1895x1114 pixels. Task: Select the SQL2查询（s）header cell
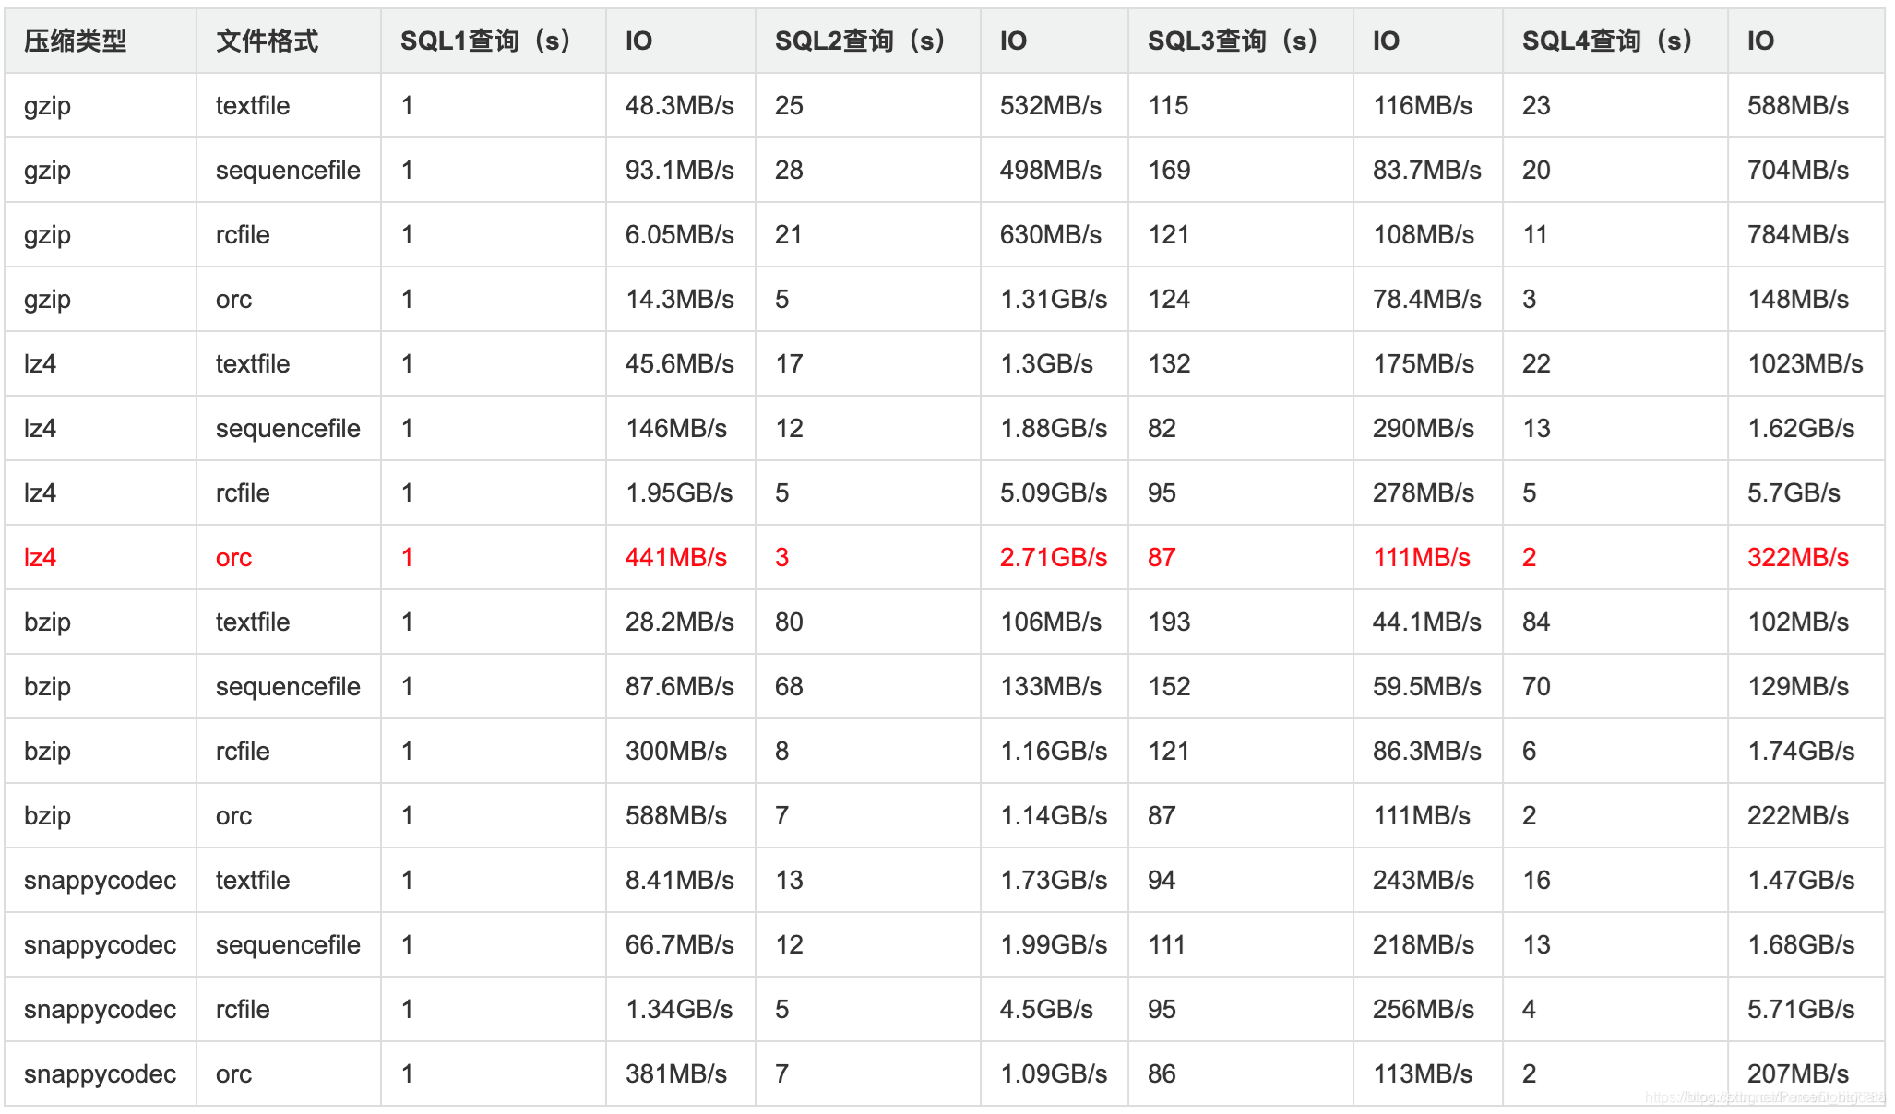pos(862,41)
